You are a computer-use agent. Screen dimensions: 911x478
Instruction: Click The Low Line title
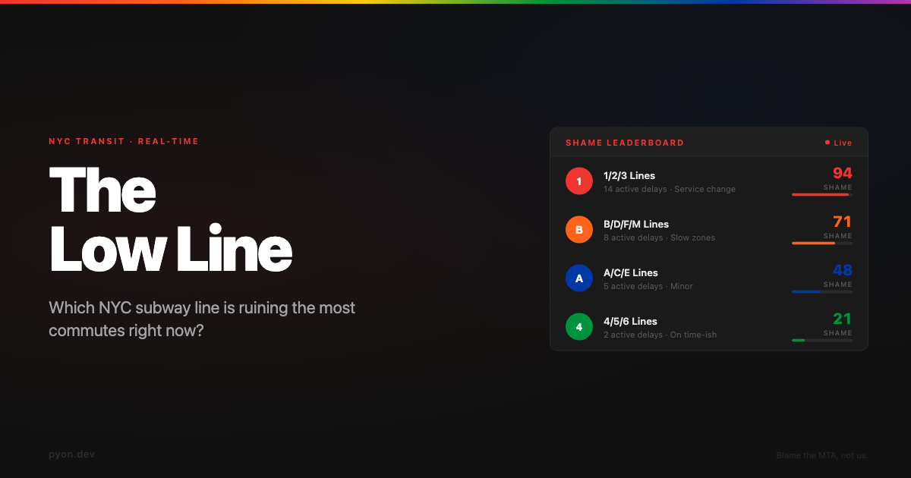pos(170,220)
